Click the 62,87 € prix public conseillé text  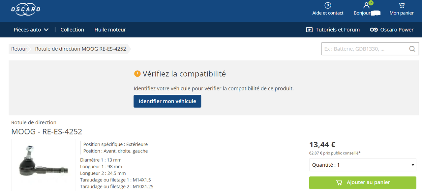coord(335,153)
